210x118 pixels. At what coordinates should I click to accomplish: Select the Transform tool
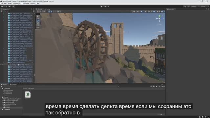[x=38, y=28]
